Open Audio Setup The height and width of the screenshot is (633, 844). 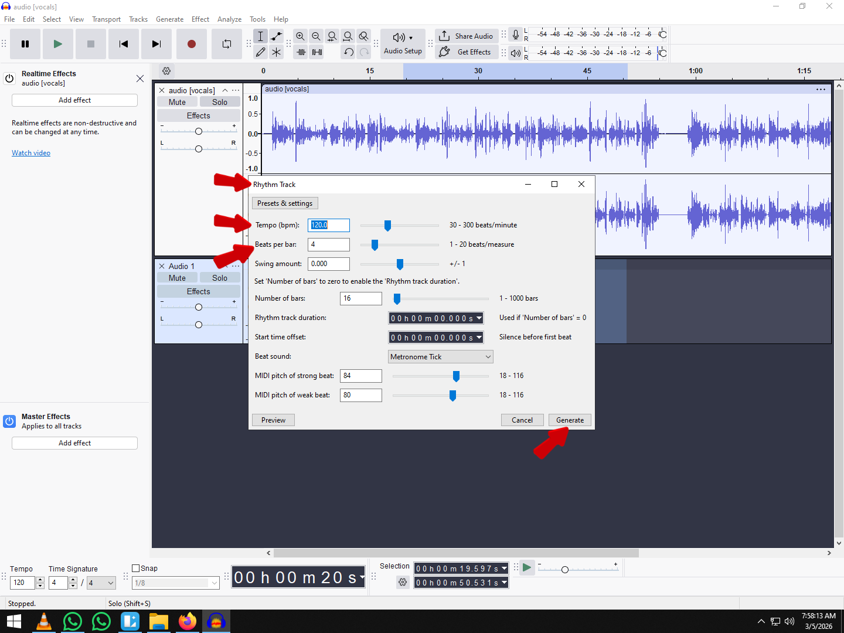[403, 44]
